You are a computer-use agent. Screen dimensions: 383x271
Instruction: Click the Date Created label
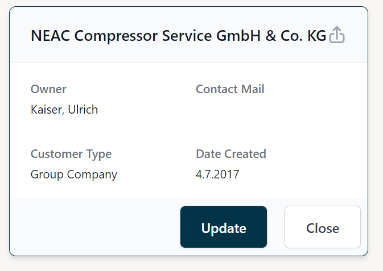(x=231, y=154)
